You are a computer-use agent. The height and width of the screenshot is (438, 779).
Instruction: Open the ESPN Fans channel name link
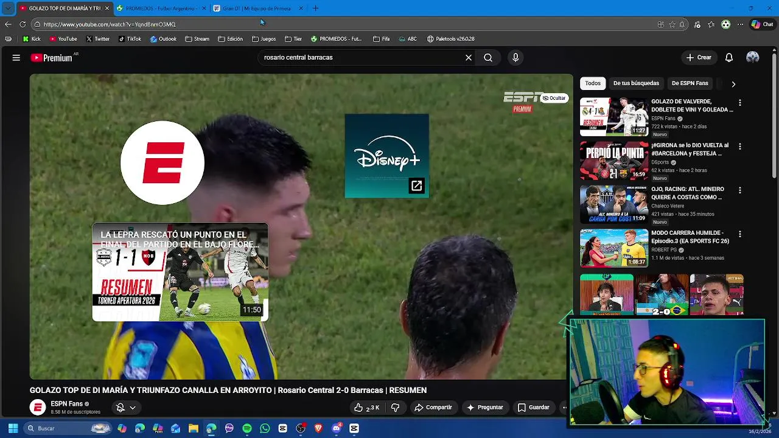tap(66, 404)
